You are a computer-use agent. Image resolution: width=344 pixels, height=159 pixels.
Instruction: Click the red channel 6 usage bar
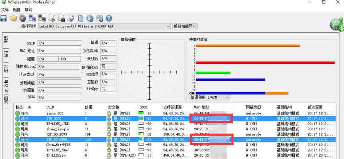coord(265,62)
